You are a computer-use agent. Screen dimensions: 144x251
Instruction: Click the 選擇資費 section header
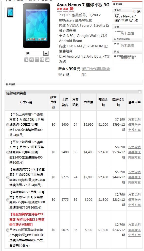pyautogui.click(x=11, y=84)
